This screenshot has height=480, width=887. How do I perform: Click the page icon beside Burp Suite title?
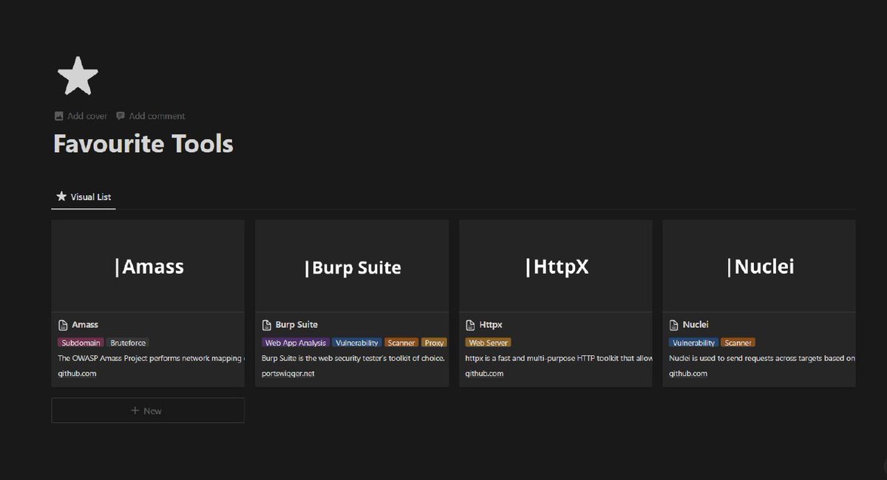click(x=267, y=325)
